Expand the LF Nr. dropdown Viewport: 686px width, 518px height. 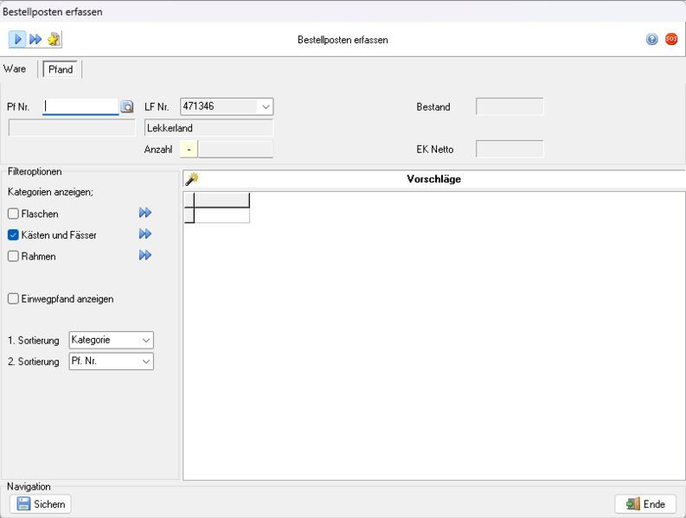(x=266, y=106)
